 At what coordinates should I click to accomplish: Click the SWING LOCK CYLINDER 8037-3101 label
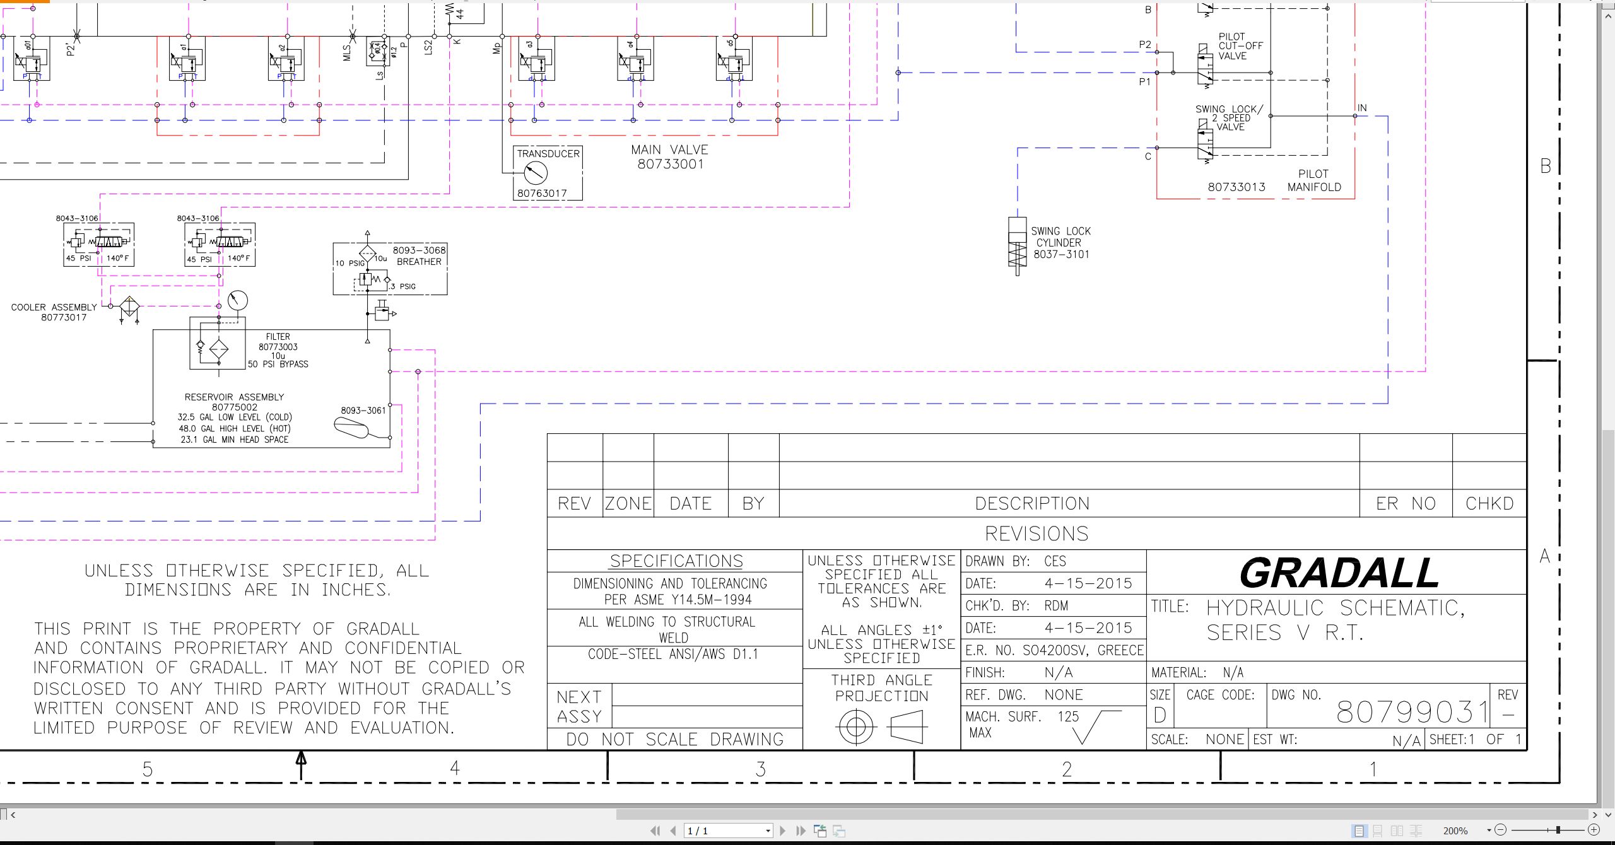point(1060,243)
